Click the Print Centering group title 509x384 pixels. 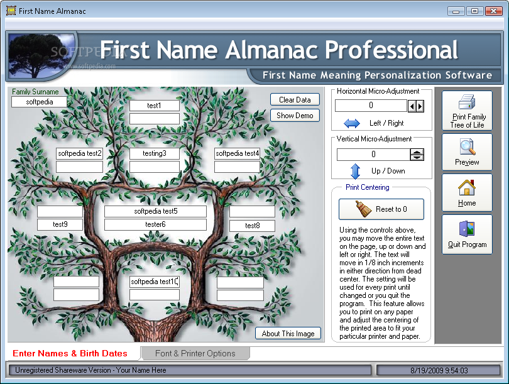pyautogui.click(x=367, y=187)
